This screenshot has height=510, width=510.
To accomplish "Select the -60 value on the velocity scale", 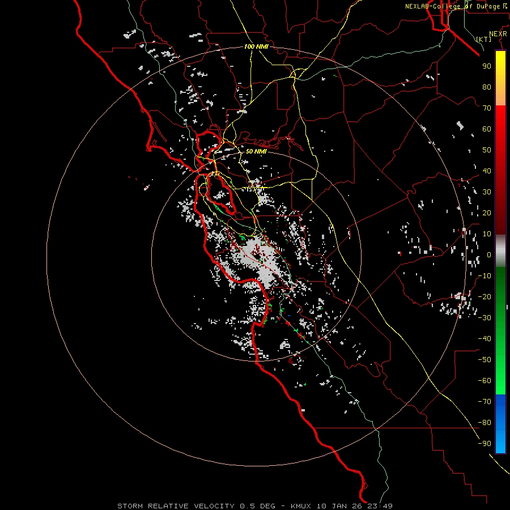I will pyautogui.click(x=484, y=381).
